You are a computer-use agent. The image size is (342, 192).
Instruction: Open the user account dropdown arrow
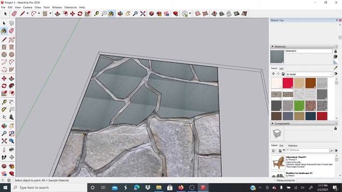click(x=190, y=13)
